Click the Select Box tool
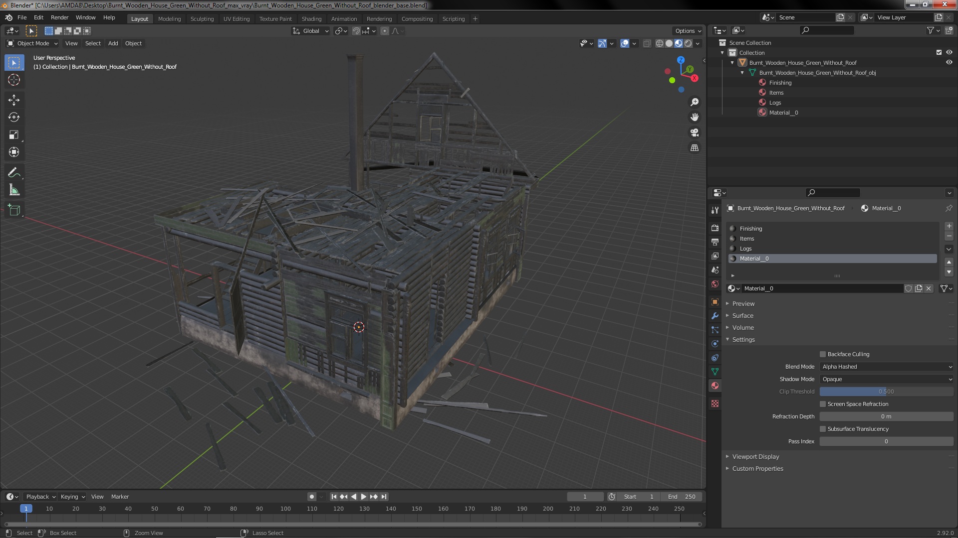Screen dimensions: 958x538 click(14, 63)
